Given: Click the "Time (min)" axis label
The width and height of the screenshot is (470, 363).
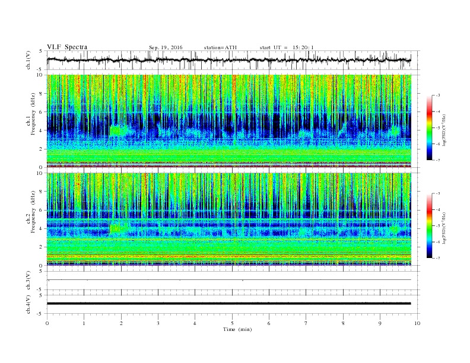Looking at the screenshot, I should [237, 329].
